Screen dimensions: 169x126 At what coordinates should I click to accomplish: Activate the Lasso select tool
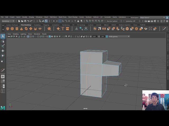[x=3, y=41]
